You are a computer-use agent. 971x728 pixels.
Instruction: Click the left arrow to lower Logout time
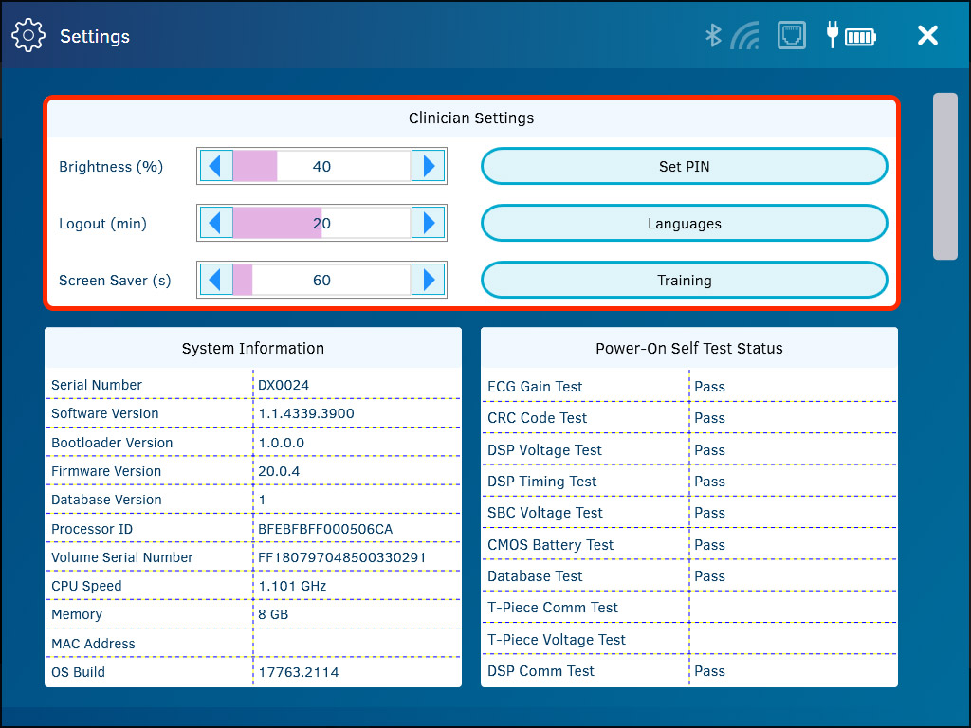point(216,222)
